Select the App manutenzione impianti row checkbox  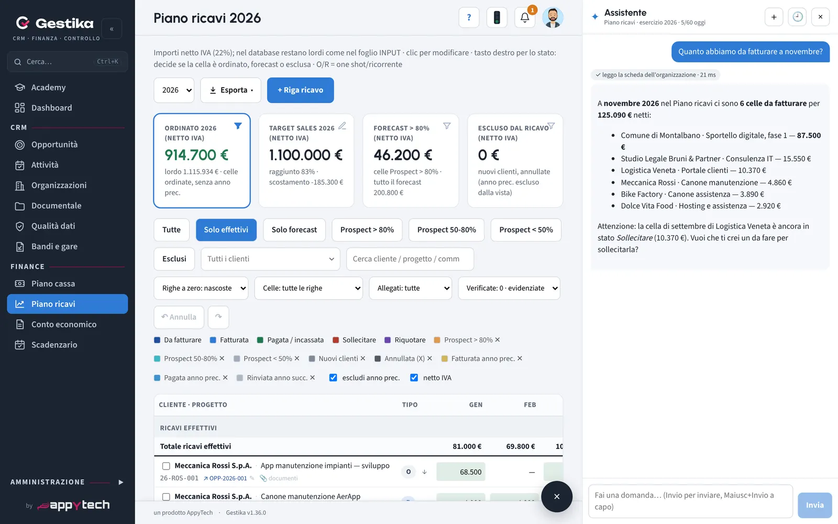click(166, 466)
